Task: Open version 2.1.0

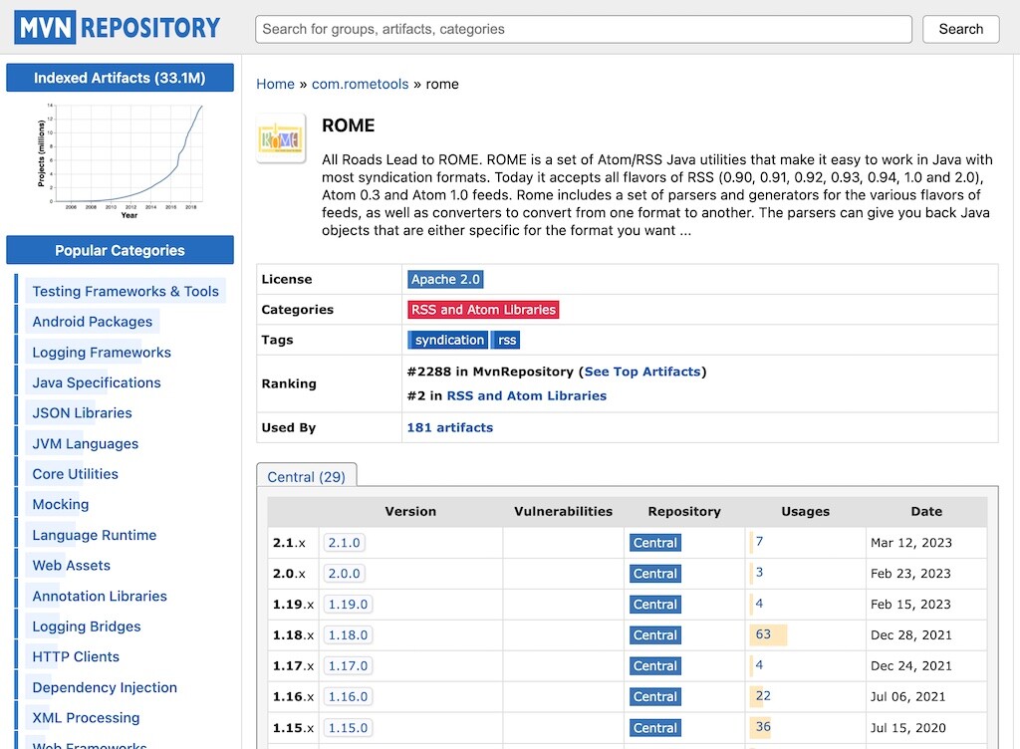Action: (x=344, y=543)
